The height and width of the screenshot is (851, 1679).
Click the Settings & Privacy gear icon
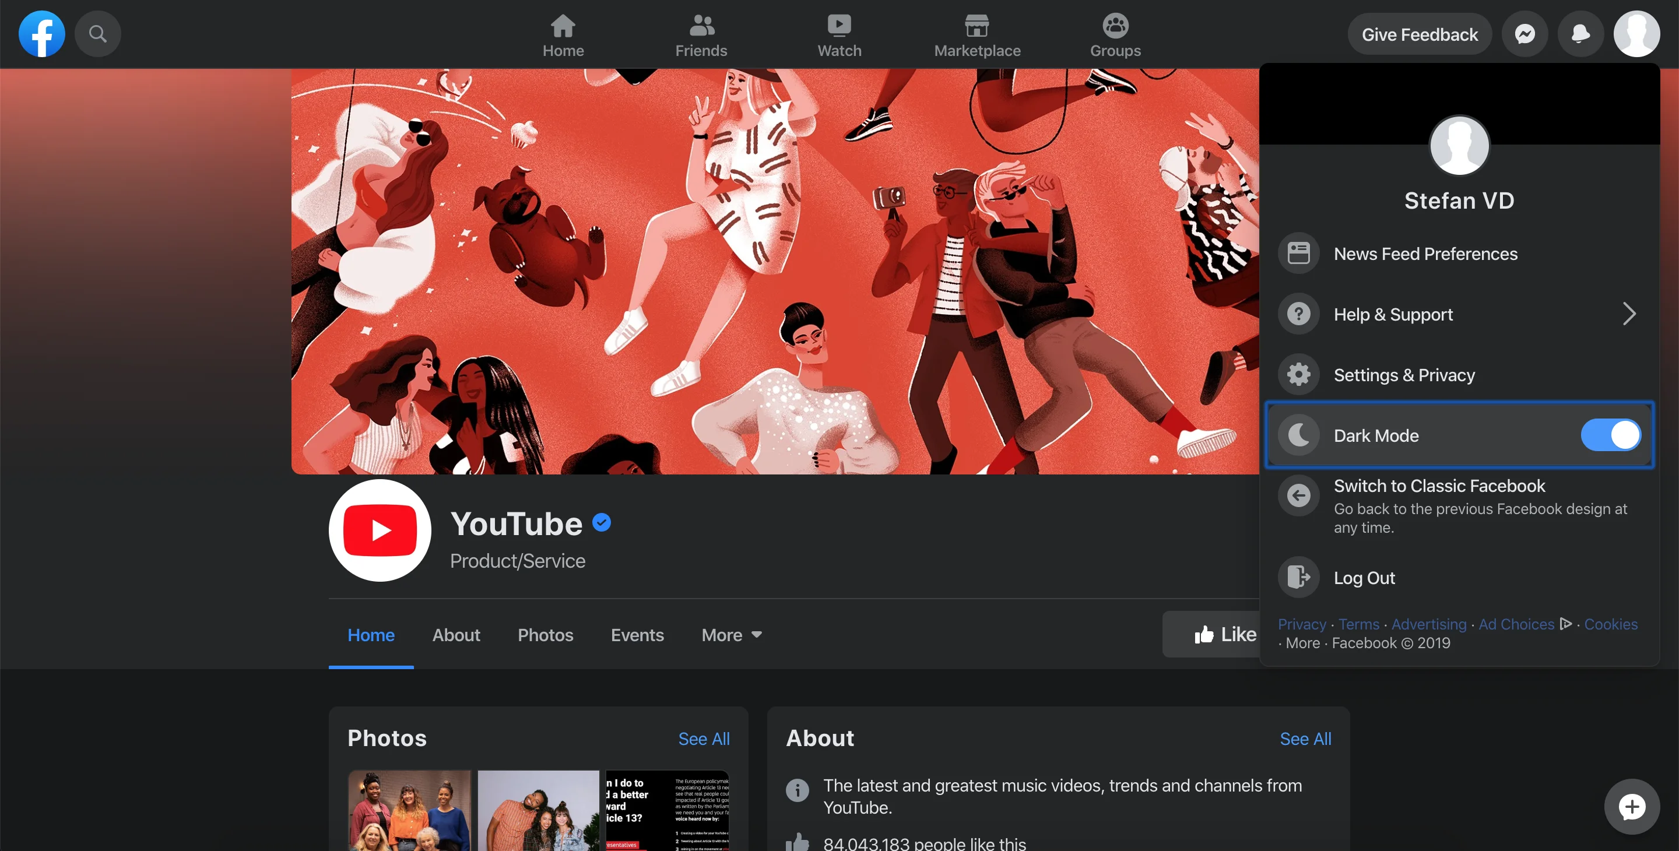pyautogui.click(x=1298, y=374)
